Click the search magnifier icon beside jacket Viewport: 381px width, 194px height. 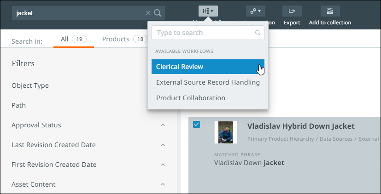point(158,13)
